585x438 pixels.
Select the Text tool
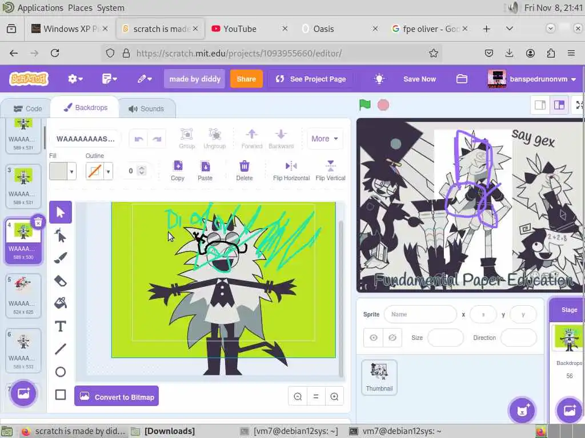tap(61, 326)
